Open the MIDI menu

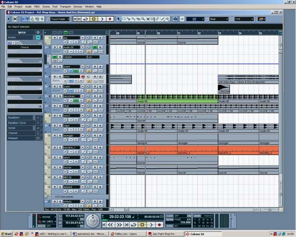coord(37,7)
